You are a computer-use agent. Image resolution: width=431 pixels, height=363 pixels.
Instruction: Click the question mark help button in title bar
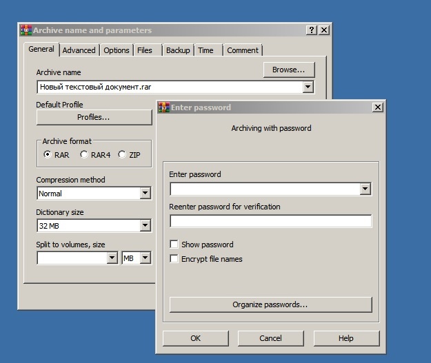tap(312, 30)
